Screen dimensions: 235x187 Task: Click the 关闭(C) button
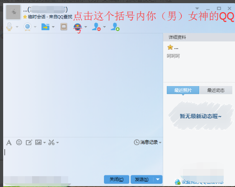(117, 179)
